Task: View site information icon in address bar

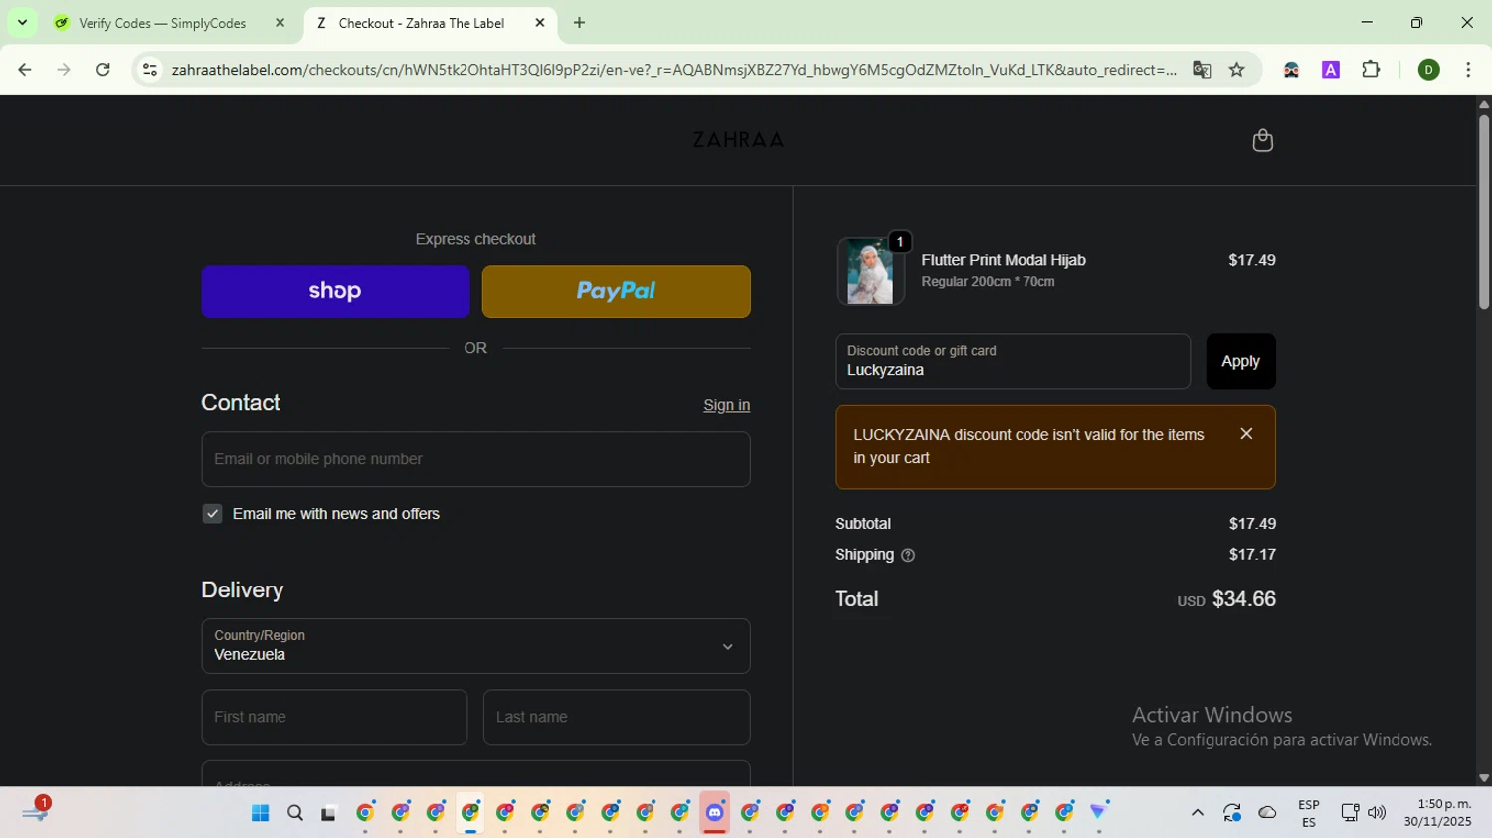Action: (x=150, y=70)
